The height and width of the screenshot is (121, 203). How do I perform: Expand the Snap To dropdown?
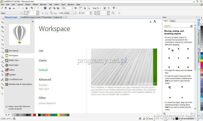[x=97, y=8]
